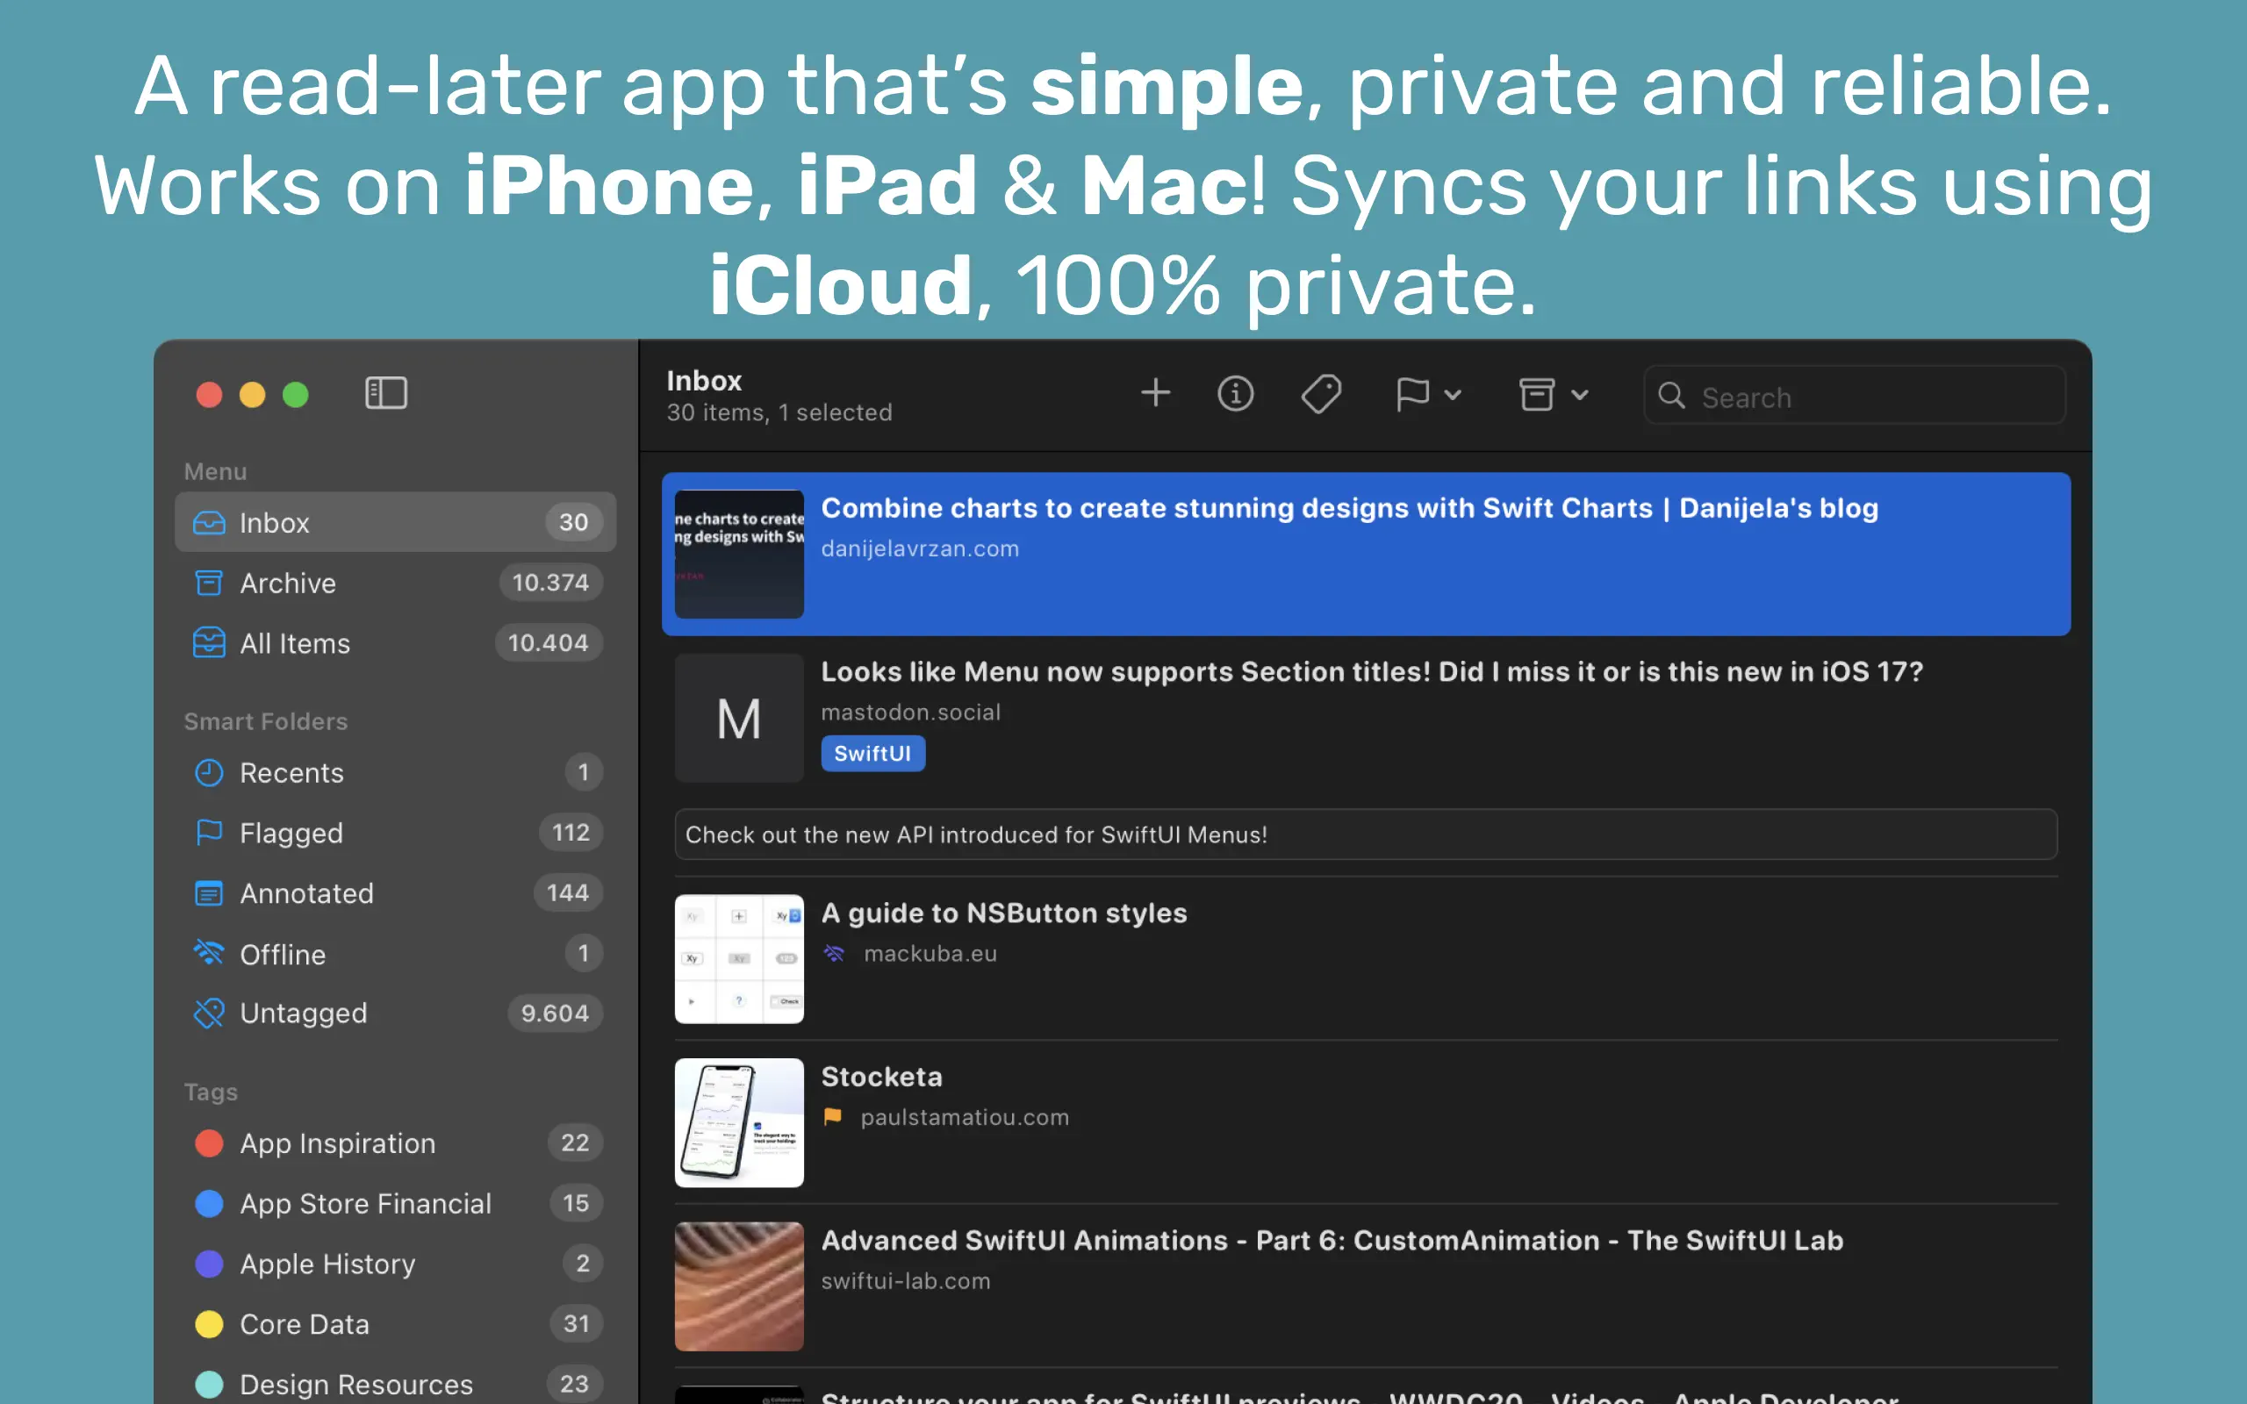Click the offline icon beside mackuba.eu

coord(834,954)
